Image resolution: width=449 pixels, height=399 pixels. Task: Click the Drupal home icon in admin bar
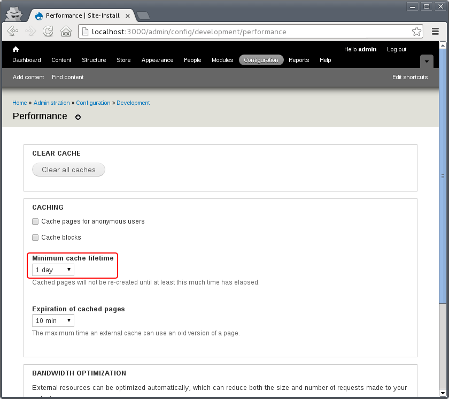(x=16, y=49)
